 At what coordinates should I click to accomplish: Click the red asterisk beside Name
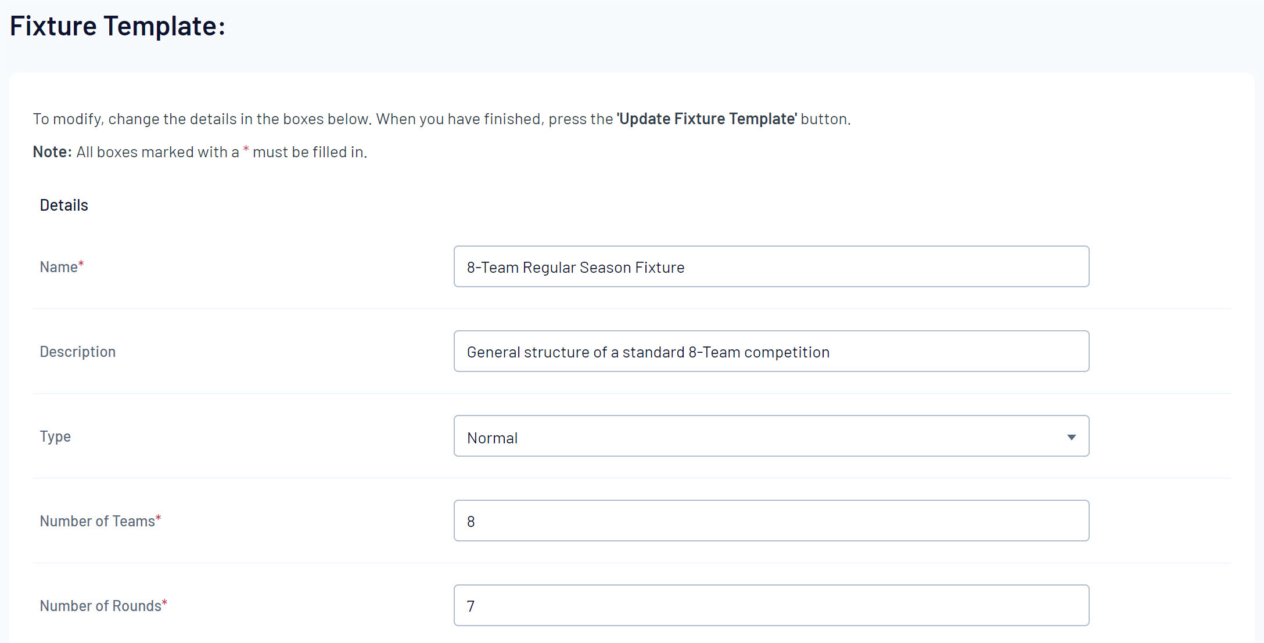(x=81, y=264)
